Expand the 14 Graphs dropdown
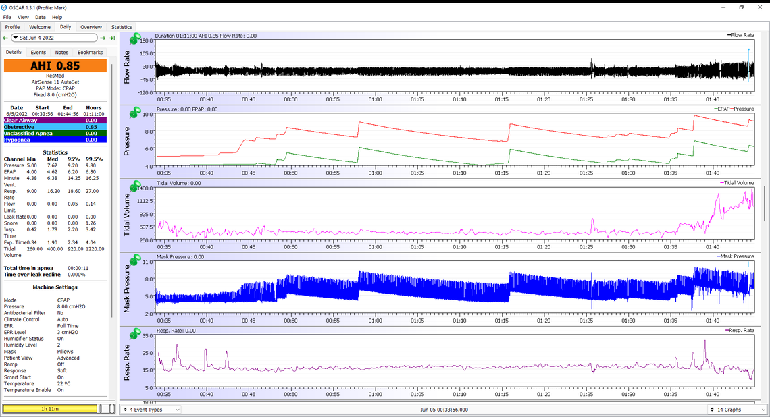This screenshot has width=770, height=417. tap(738, 409)
